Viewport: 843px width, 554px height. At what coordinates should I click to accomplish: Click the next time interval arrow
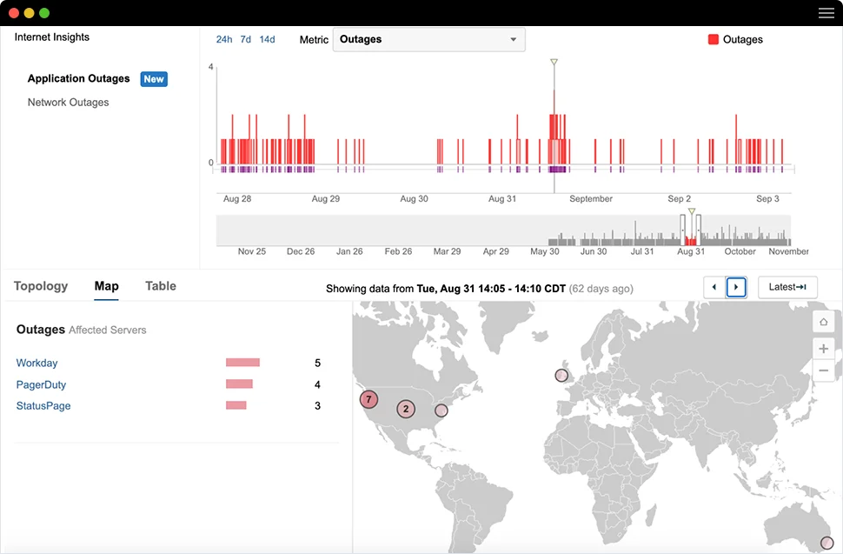(736, 287)
